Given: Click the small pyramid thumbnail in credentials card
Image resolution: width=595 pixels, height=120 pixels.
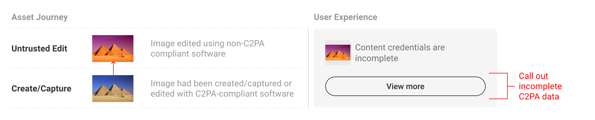Looking at the screenshot, I should click(x=338, y=53).
